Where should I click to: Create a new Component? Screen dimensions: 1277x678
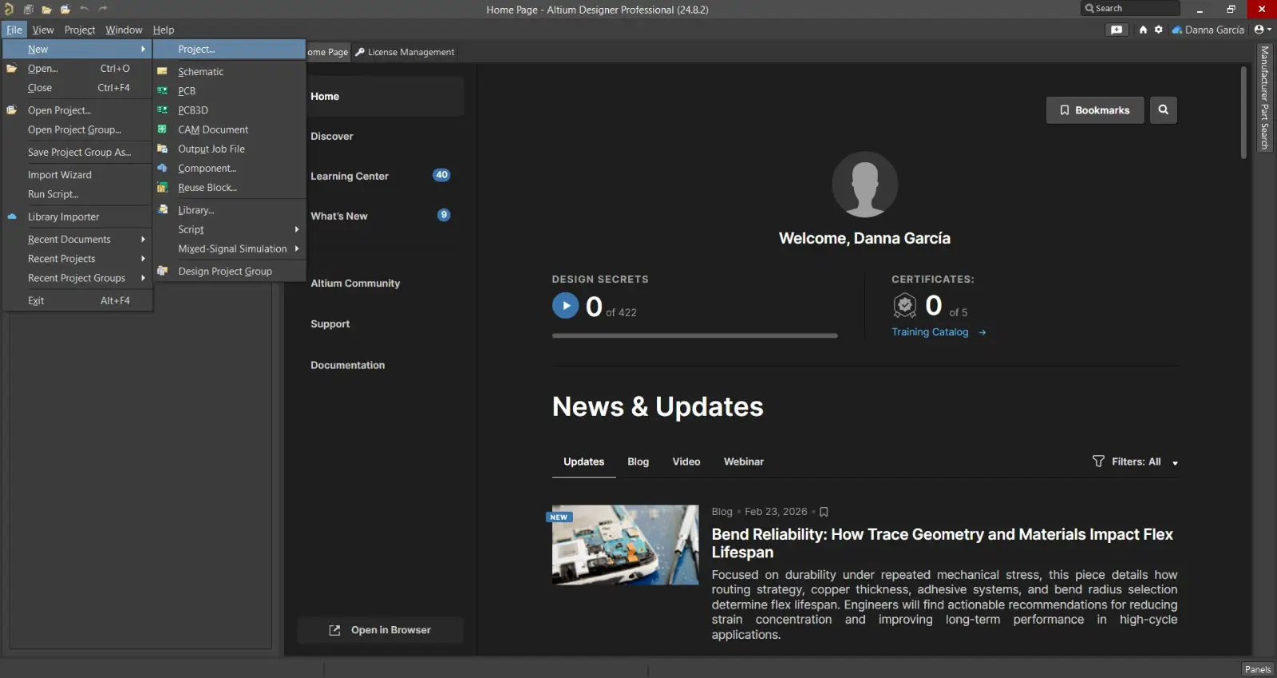pyautogui.click(x=229, y=169)
